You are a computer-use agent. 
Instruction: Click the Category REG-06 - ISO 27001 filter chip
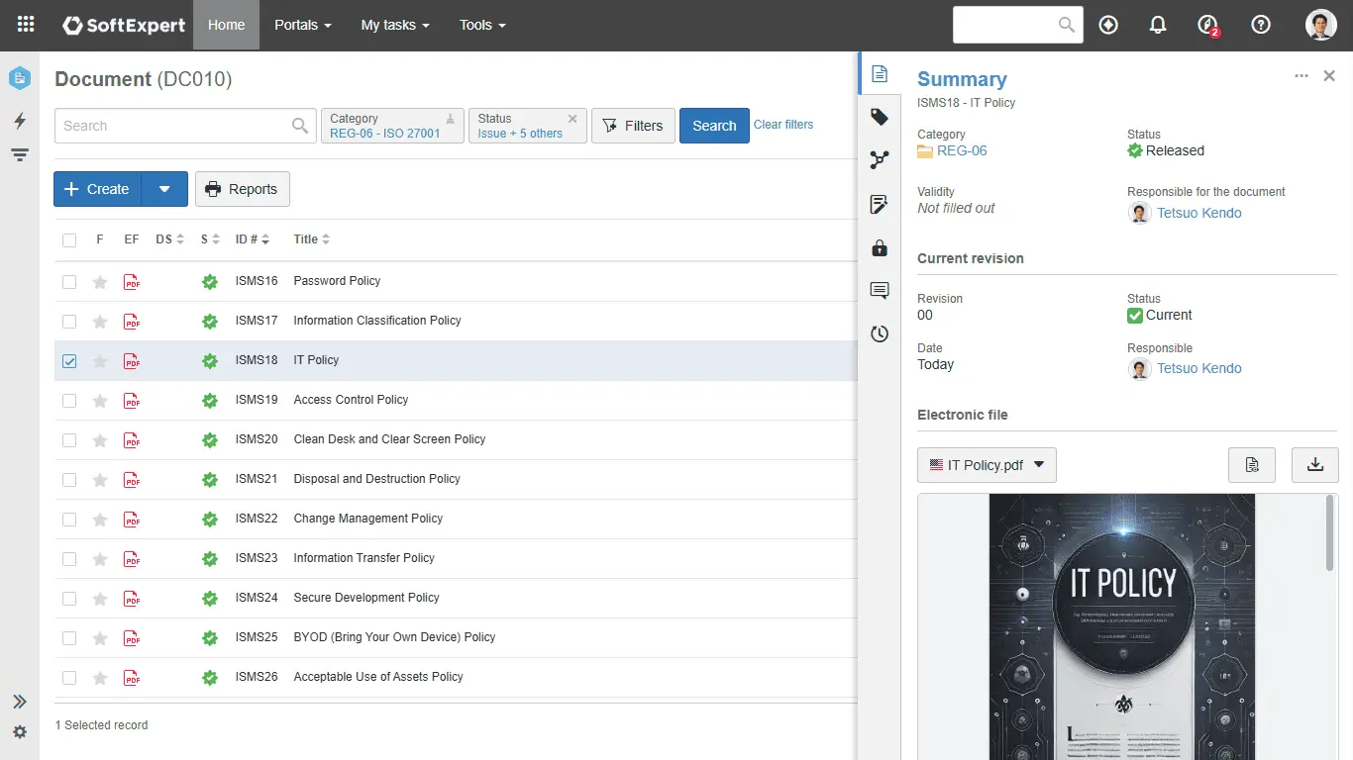click(392, 126)
